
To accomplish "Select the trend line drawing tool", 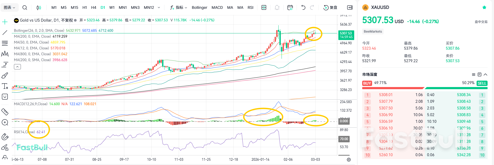I will pyautogui.click(x=5, y=33).
